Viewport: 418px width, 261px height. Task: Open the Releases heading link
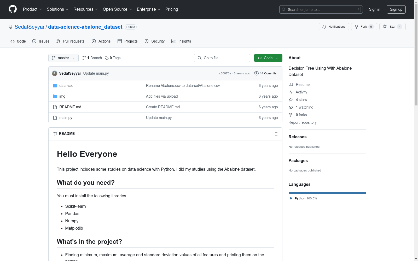pos(298,137)
